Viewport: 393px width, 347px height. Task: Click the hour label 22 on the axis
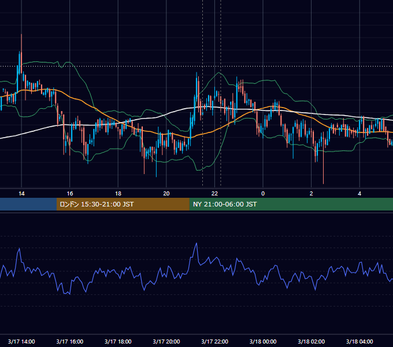pyautogui.click(x=214, y=194)
